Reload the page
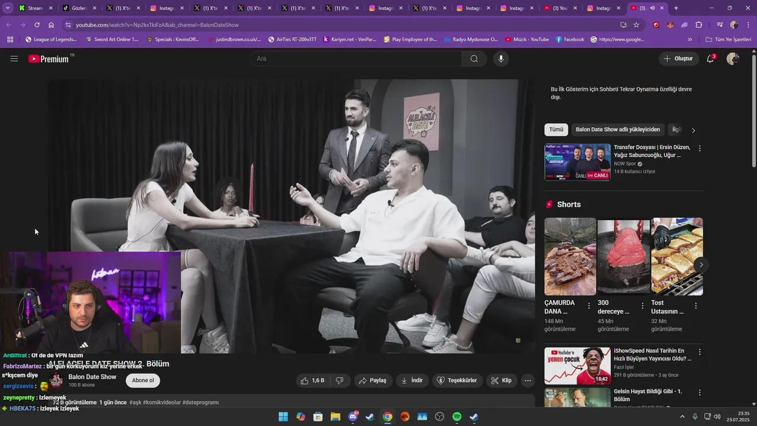 coord(37,25)
